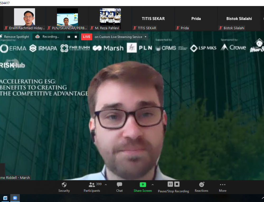This screenshot has height=202, width=264.
Task: Pause recording in top recording indicator
Action: pyautogui.click(x=69, y=37)
